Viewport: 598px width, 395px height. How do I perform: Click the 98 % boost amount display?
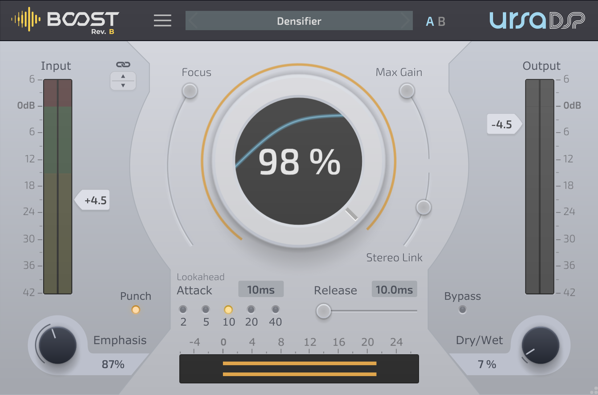tap(299, 162)
